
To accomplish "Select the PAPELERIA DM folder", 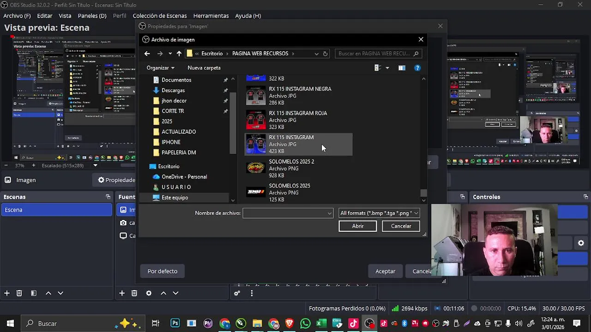I will [x=179, y=152].
